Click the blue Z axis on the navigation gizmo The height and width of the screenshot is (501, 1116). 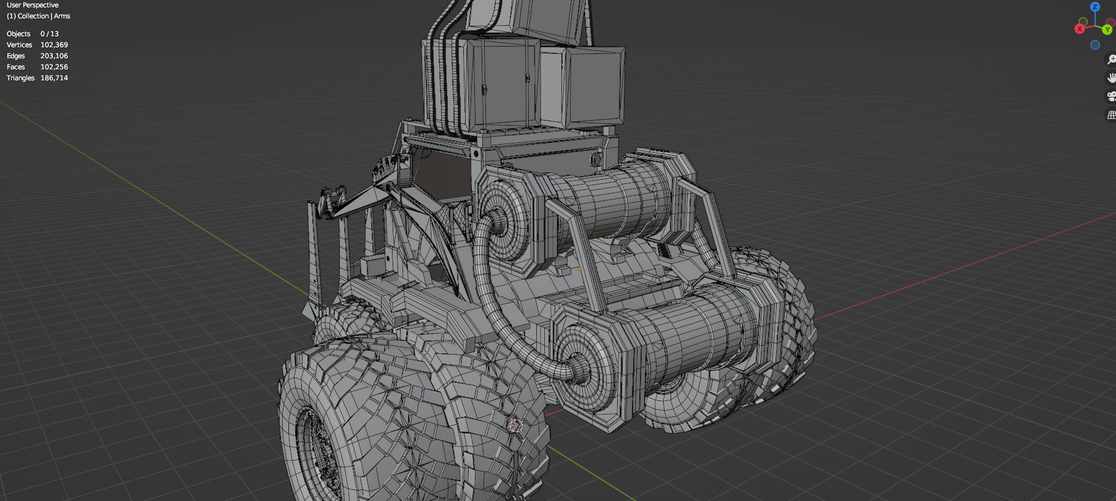pyautogui.click(x=1095, y=7)
